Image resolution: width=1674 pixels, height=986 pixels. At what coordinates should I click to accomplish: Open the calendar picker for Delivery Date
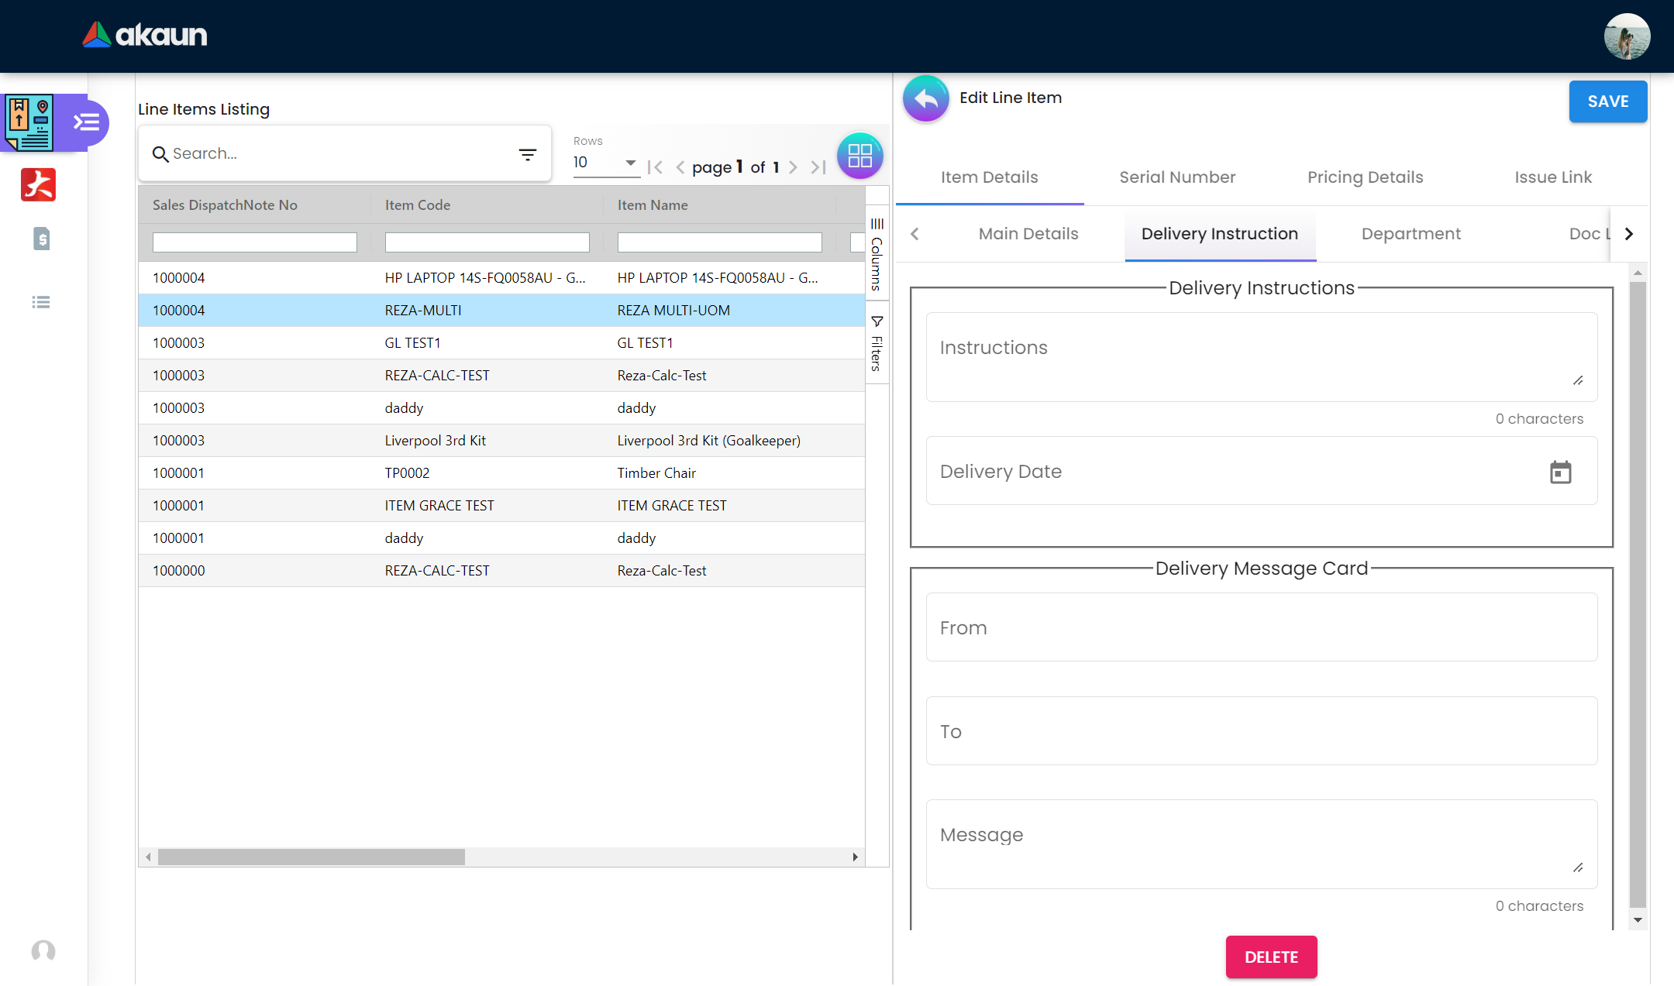pos(1560,472)
